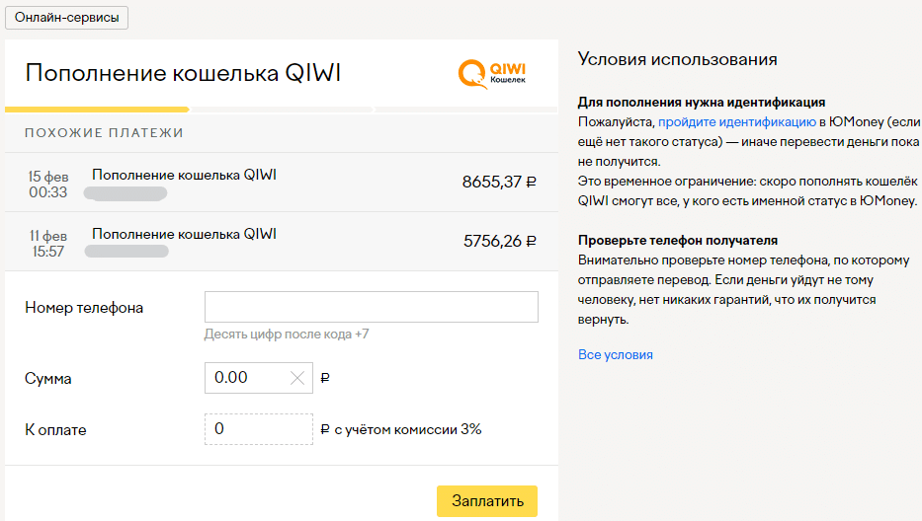This screenshot has height=521, width=922.
Task: Click the К оплате label
Action: pyautogui.click(x=55, y=430)
